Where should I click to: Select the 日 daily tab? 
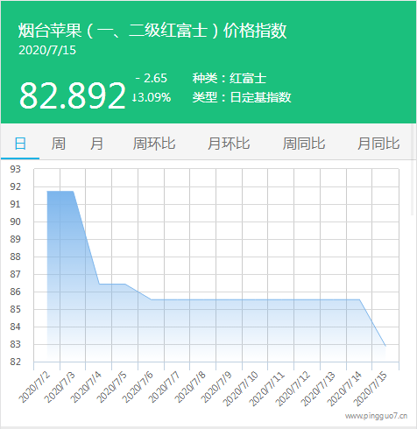(x=20, y=144)
